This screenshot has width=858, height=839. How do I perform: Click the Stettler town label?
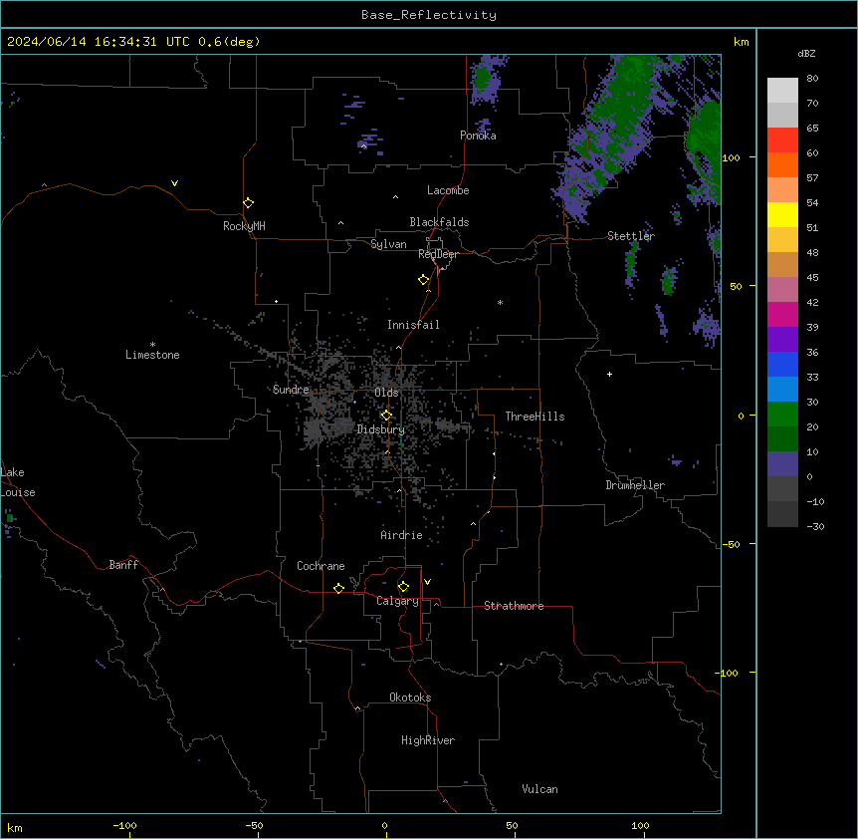(x=631, y=236)
